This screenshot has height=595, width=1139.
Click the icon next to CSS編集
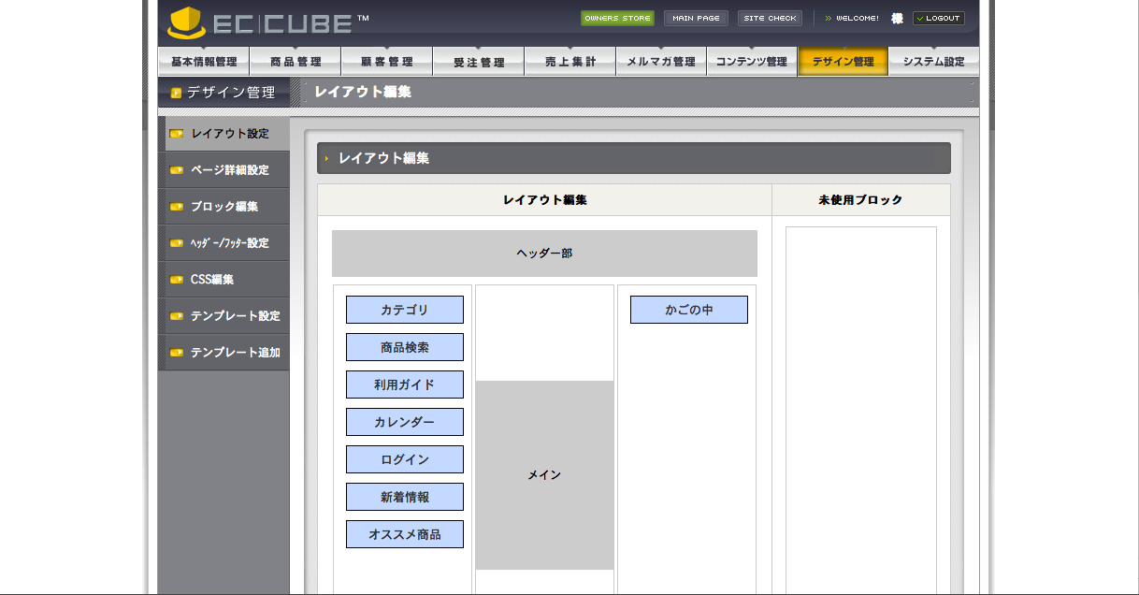[176, 280]
